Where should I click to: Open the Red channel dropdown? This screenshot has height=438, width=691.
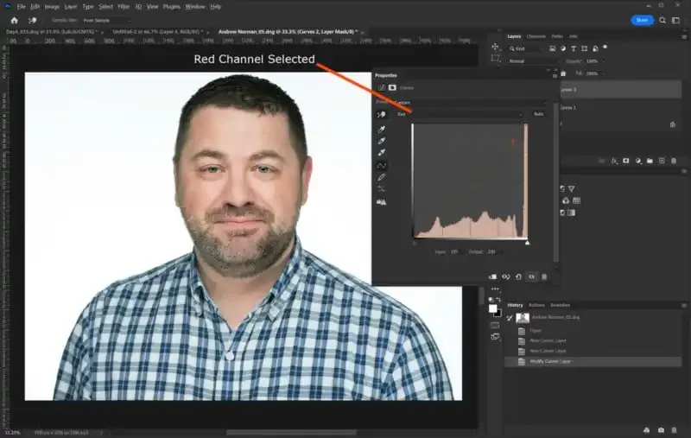click(460, 114)
